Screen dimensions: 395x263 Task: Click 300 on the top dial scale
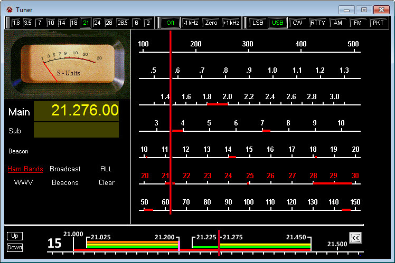pos(248,44)
